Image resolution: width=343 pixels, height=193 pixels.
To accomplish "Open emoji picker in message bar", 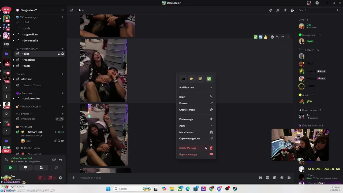I will tap(282, 178).
